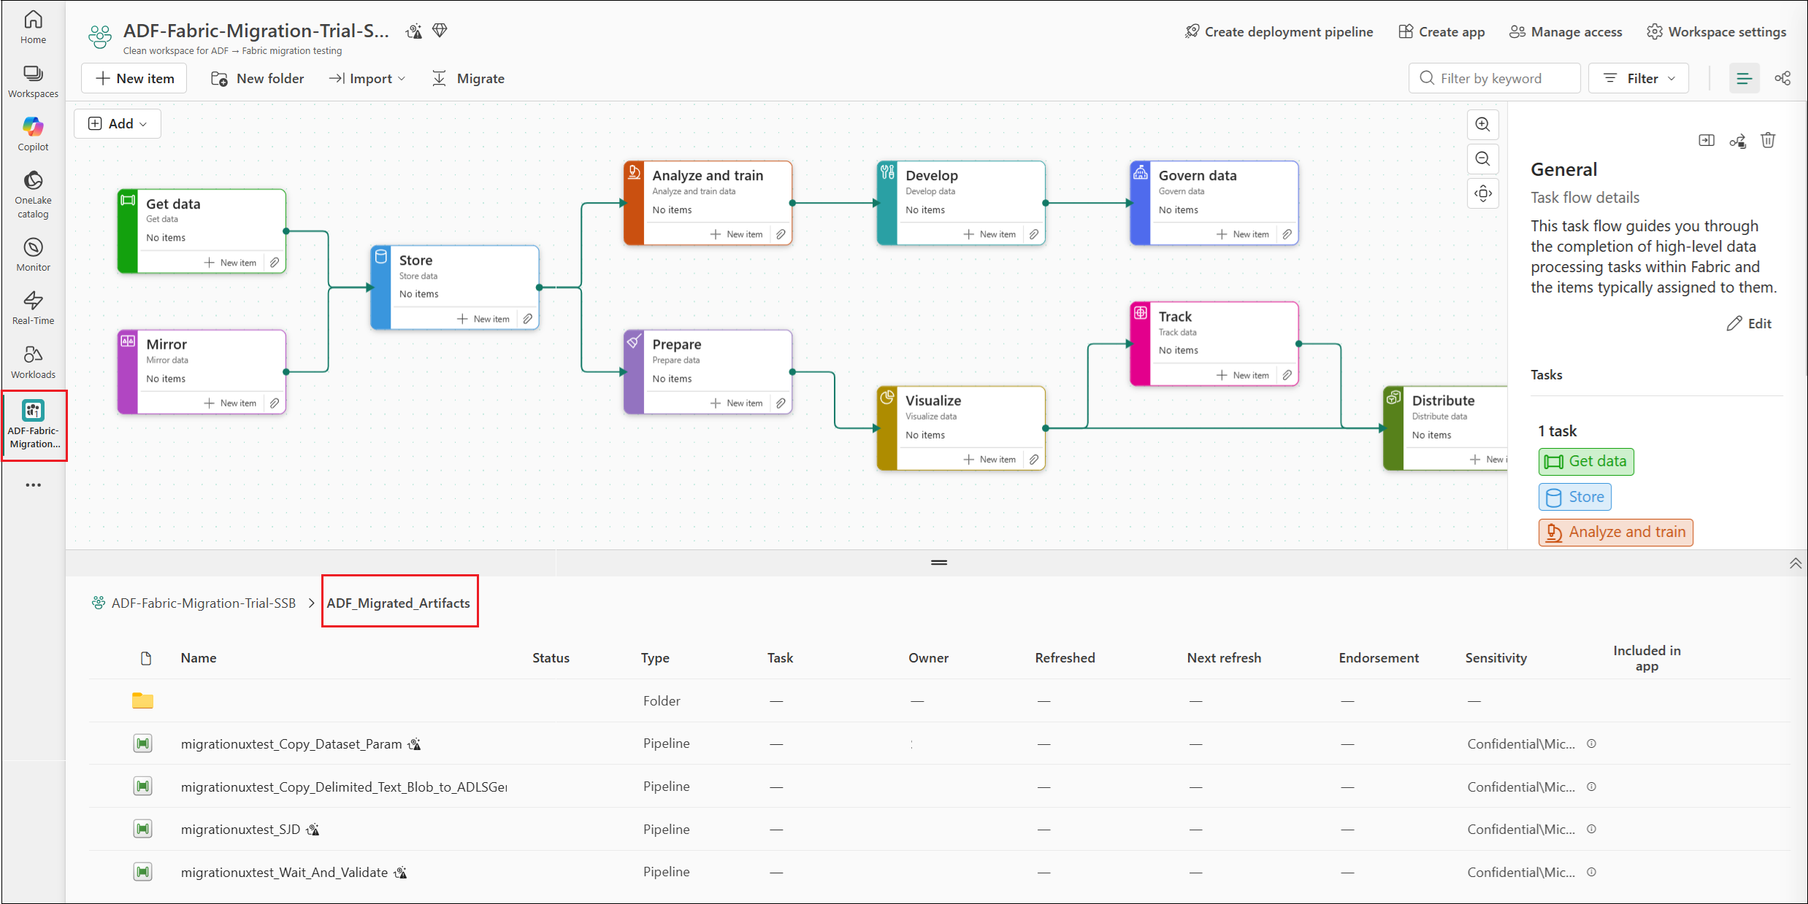The height and width of the screenshot is (904, 1808).
Task: Sort by the Owner column header
Action: coord(928,658)
